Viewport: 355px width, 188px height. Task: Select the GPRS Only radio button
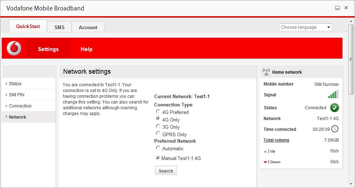pyautogui.click(x=158, y=133)
